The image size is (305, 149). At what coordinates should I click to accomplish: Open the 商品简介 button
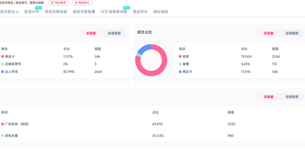[x=82, y=3]
